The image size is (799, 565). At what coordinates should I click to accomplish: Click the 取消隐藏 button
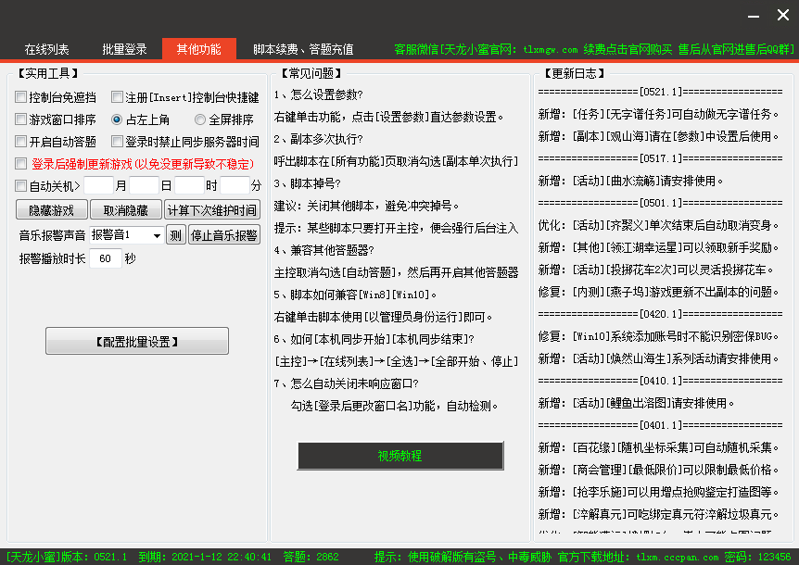coord(125,210)
